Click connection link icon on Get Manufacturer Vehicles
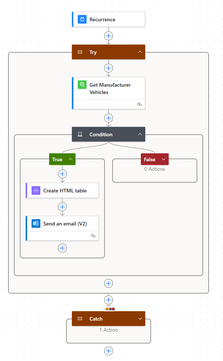This screenshot has width=223, height=361. coord(139,104)
